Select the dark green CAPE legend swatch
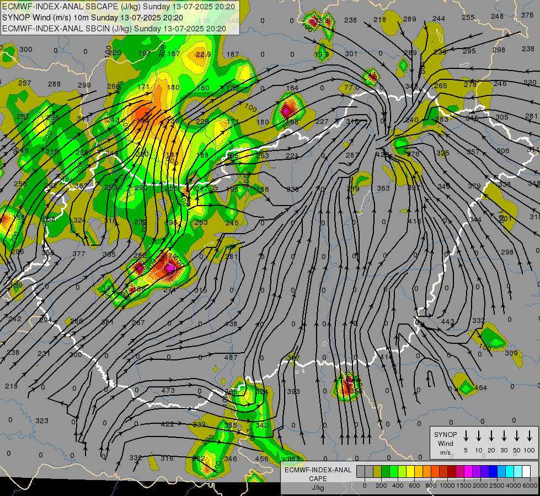 click(x=386, y=472)
